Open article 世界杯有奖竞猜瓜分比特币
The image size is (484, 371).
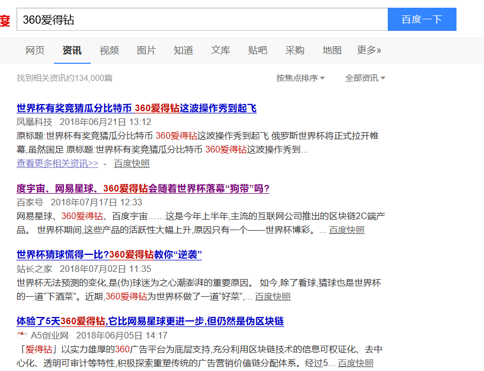pyautogui.click(x=136, y=108)
